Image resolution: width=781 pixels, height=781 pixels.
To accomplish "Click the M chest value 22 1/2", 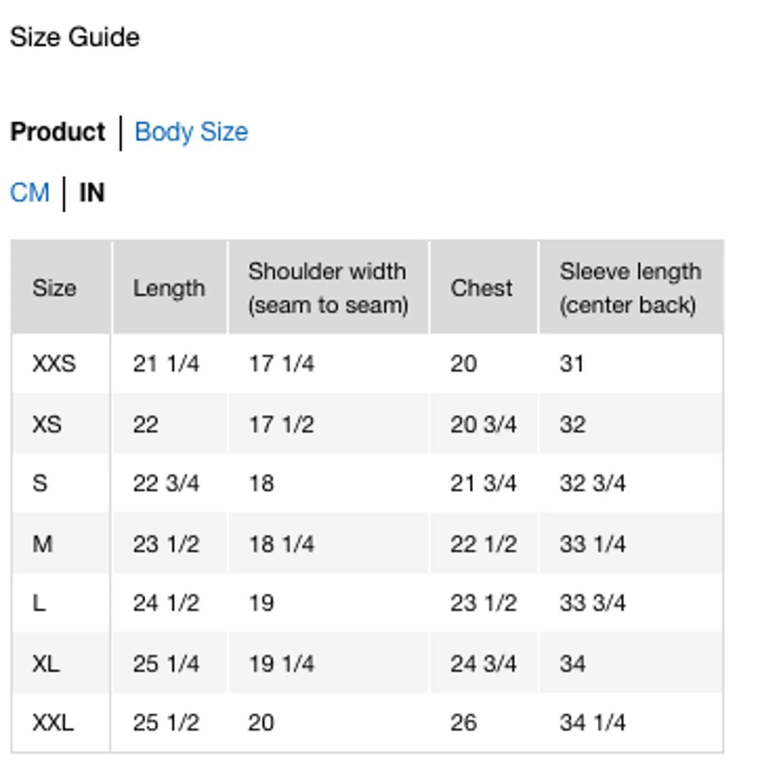I will (x=483, y=544).
